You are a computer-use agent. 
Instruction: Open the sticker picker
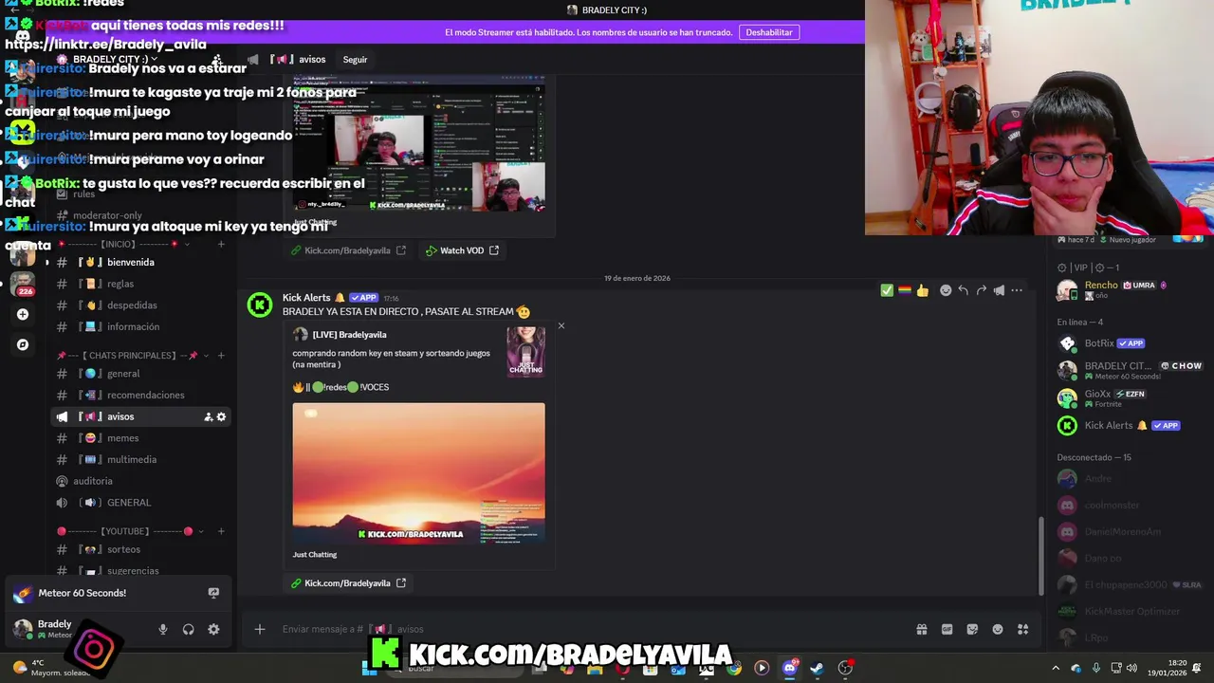click(x=972, y=629)
